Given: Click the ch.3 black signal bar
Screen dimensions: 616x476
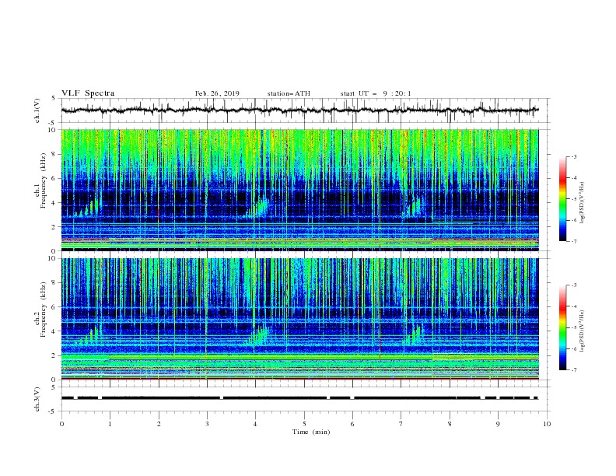Looking at the screenshot, I should click(300, 398).
